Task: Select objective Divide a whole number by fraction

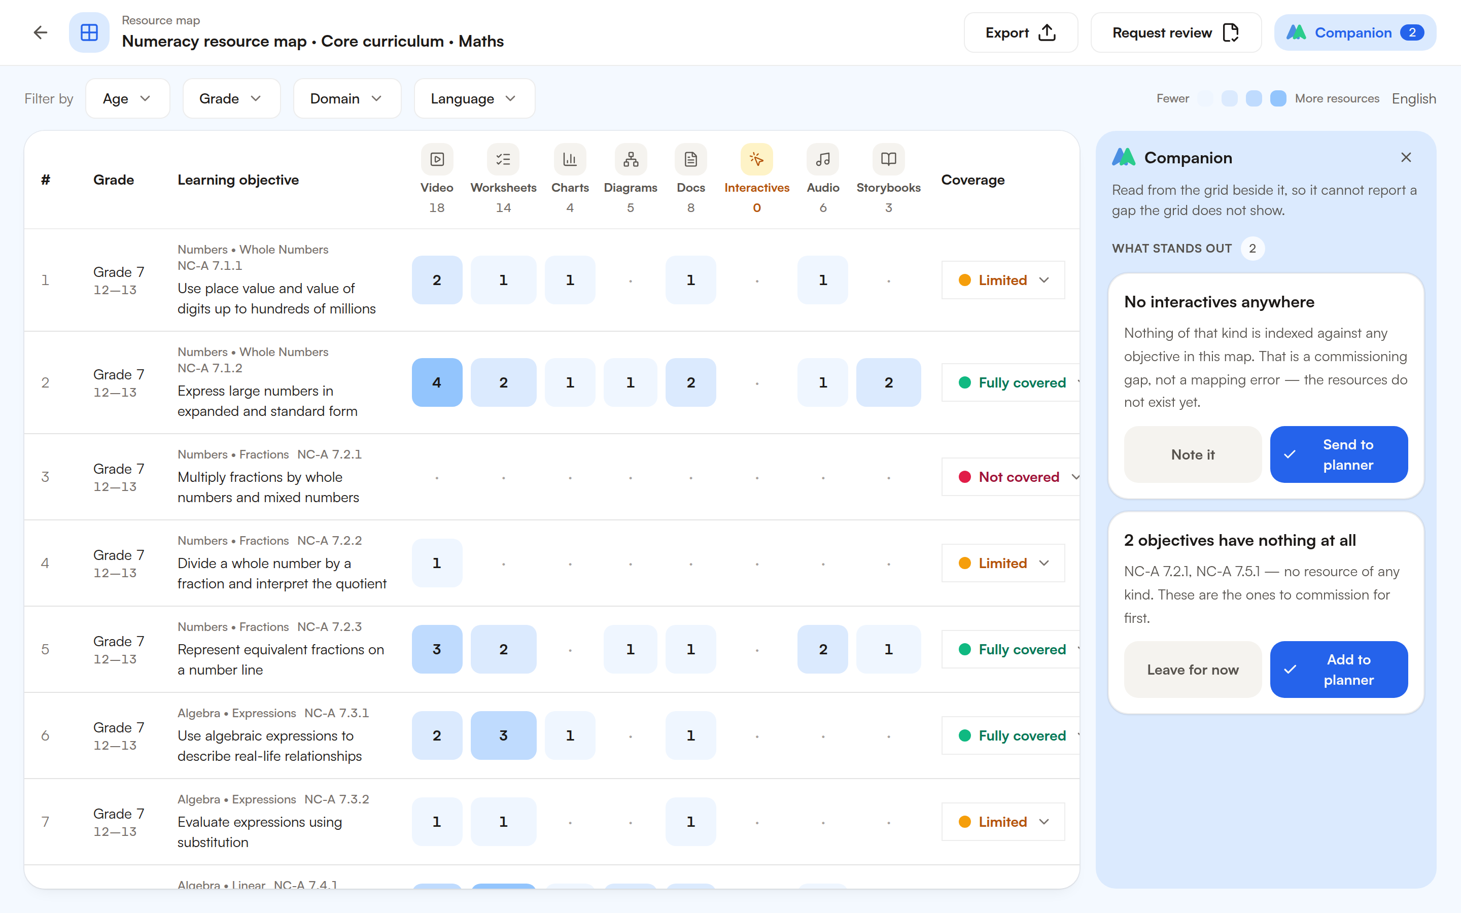Action: click(282, 574)
